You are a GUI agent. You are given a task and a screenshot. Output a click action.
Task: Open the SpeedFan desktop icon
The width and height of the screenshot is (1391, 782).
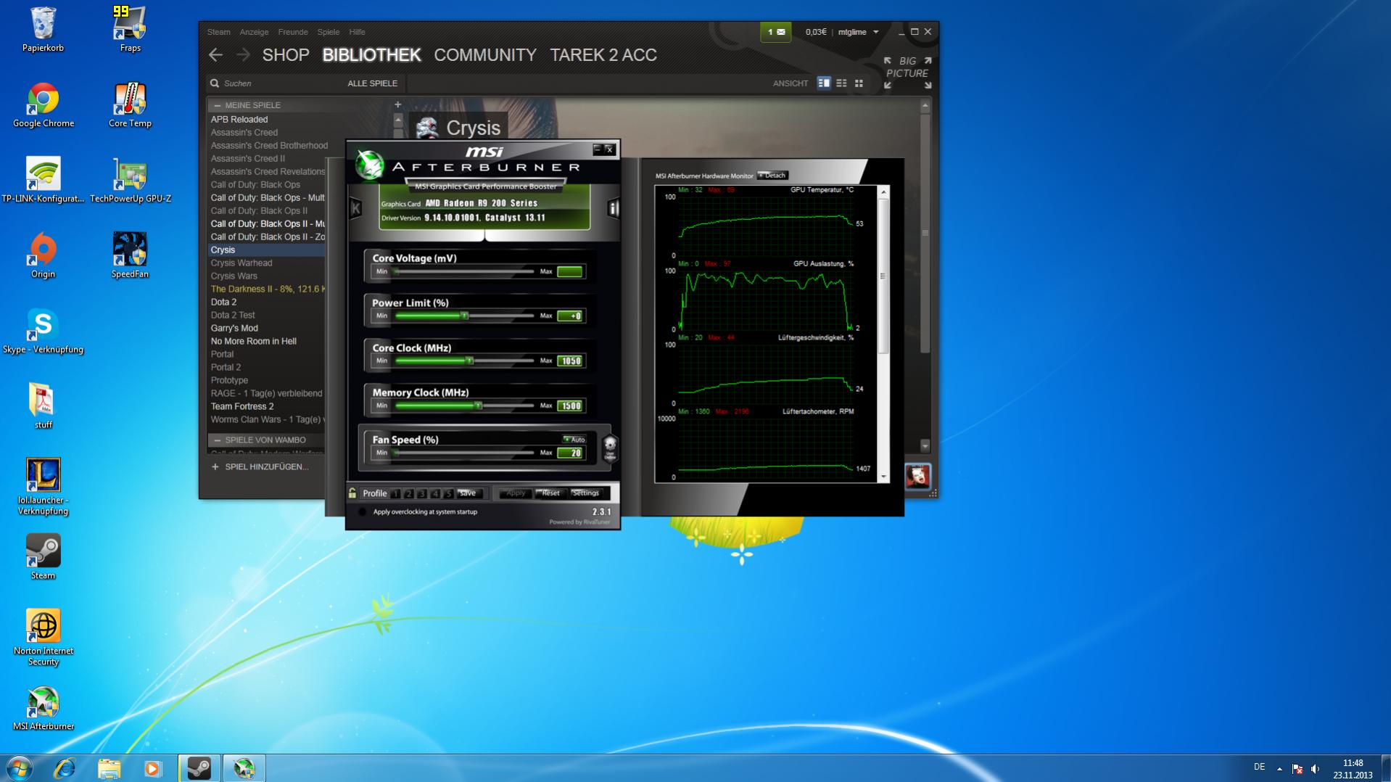click(131, 256)
